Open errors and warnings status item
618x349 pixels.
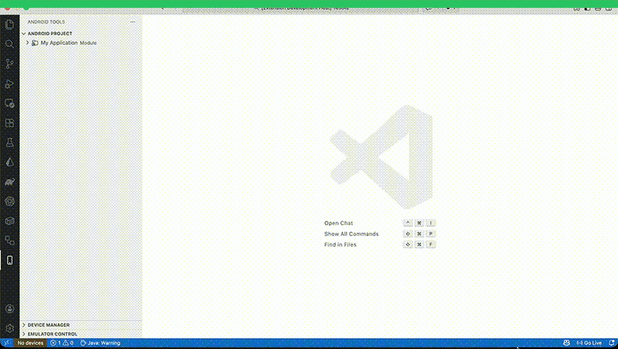[62, 343]
